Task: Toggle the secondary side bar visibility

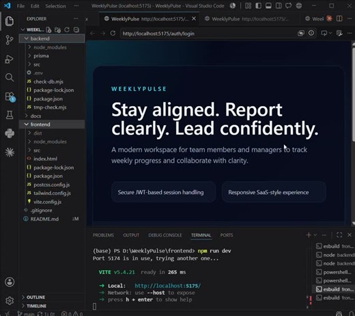Action: tap(279, 6)
